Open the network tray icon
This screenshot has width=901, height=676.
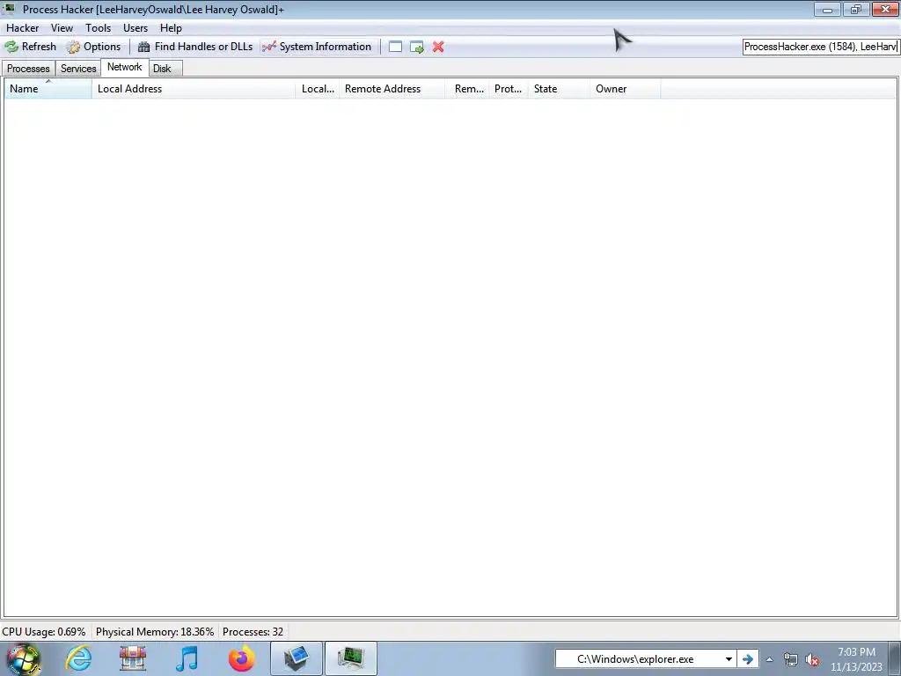791,660
